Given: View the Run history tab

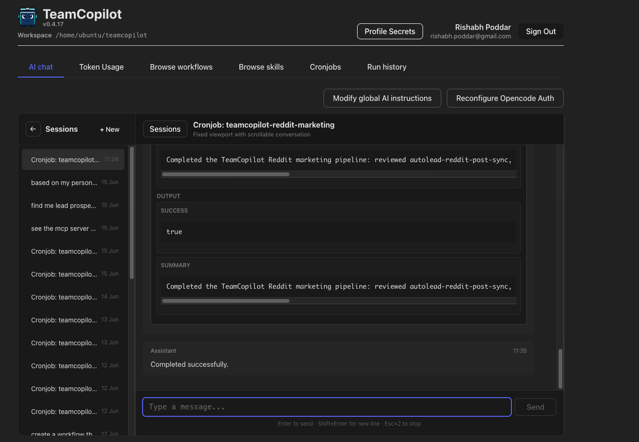Looking at the screenshot, I should [387, 67].
